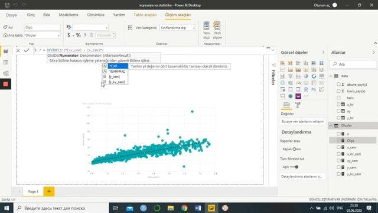This screenshot has height=213, width=378.
Task: Toggle the Raporlar arası Kapalı switch
Action: point(296,149)
